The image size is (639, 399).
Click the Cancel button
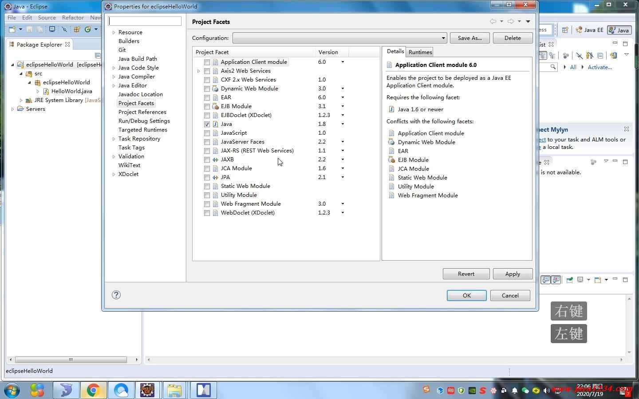point(510,295)
